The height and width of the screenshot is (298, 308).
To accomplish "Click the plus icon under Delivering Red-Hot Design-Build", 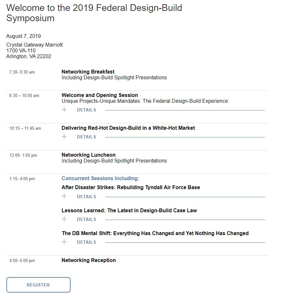I will pos(64,137).
